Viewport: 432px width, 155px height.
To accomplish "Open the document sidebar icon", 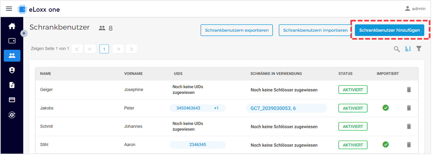I will click(x=12, y=85).
